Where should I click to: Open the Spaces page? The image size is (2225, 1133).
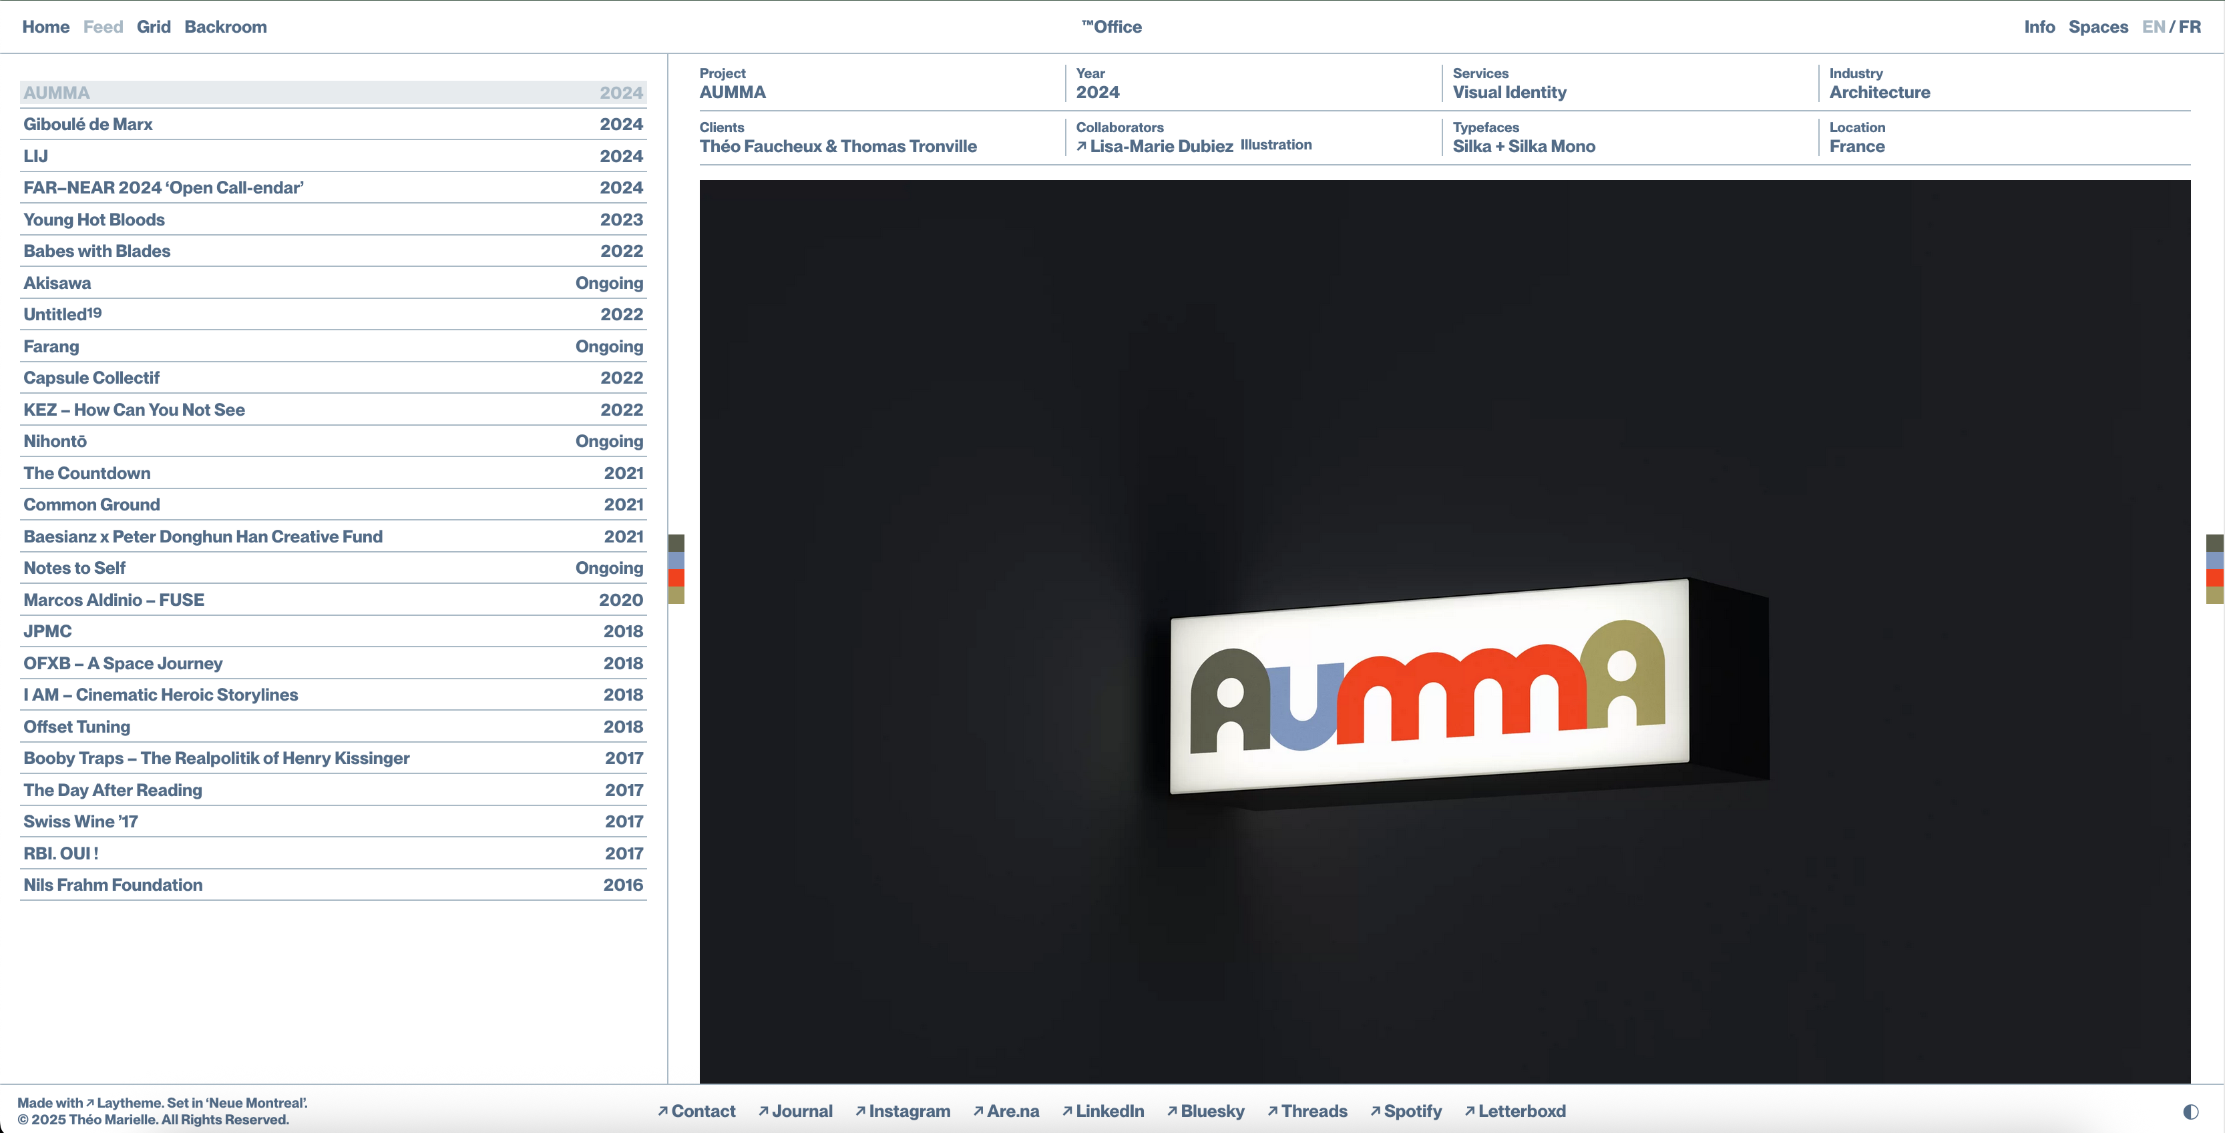pyautogui.click(x=2098, y=27)
